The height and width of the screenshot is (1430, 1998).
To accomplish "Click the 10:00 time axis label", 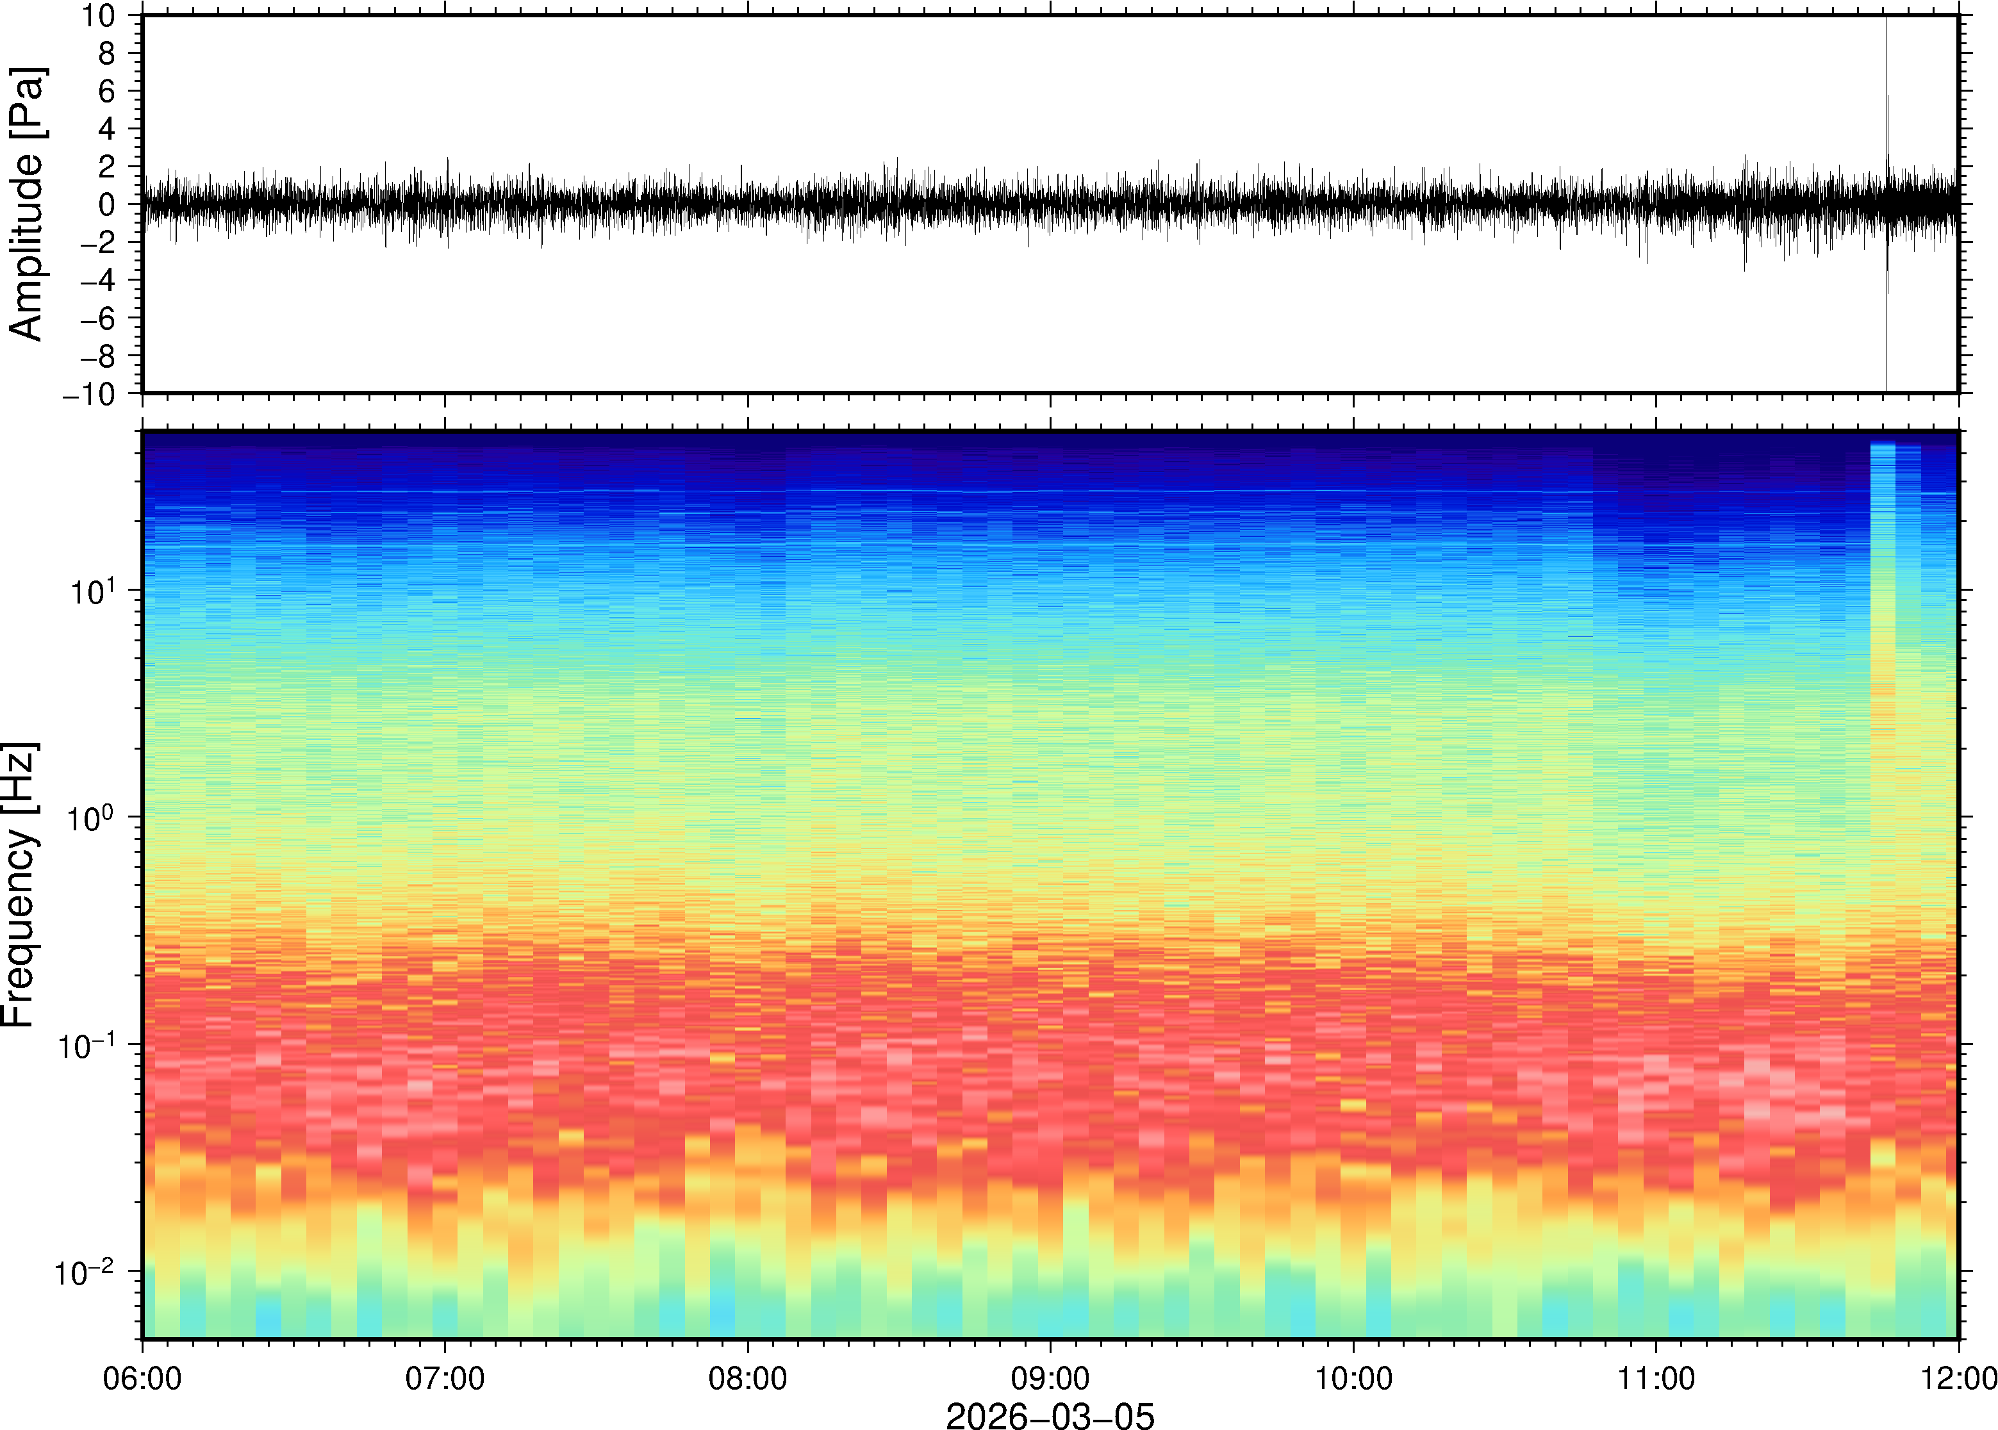I will tap(1353, 1378).
